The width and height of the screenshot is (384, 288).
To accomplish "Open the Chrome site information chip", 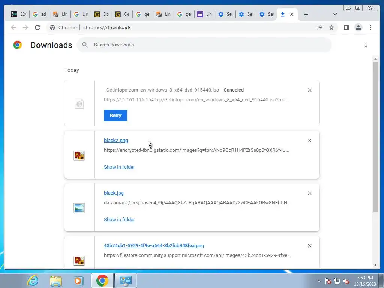I will [x=63, y=27].
